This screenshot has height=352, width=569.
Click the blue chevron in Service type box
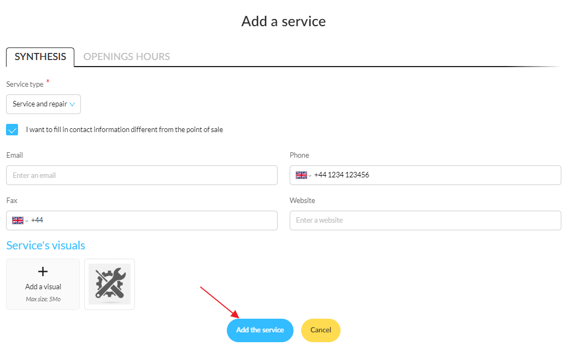[x=72, y=104]
